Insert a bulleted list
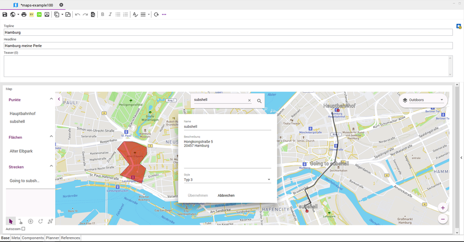This screenshot has width=464, height=242. point(118,14)
